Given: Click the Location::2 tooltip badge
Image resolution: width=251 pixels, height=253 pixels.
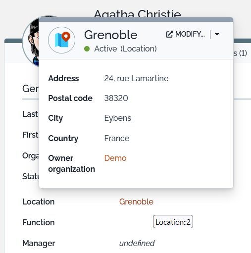Looking at the screenshot, I should click(x=173, y=222).
